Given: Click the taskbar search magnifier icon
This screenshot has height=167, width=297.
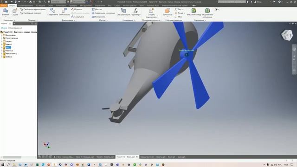Looking at the screenshot, I should click(x=8, y=165).
